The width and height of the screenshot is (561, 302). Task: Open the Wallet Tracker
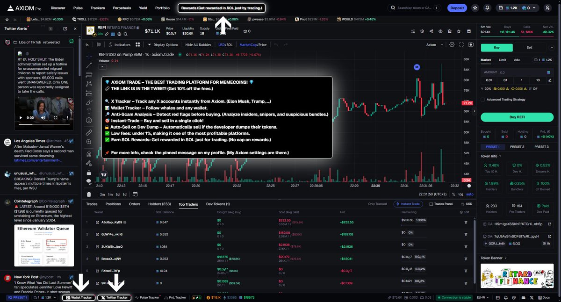tap(79, 297)
